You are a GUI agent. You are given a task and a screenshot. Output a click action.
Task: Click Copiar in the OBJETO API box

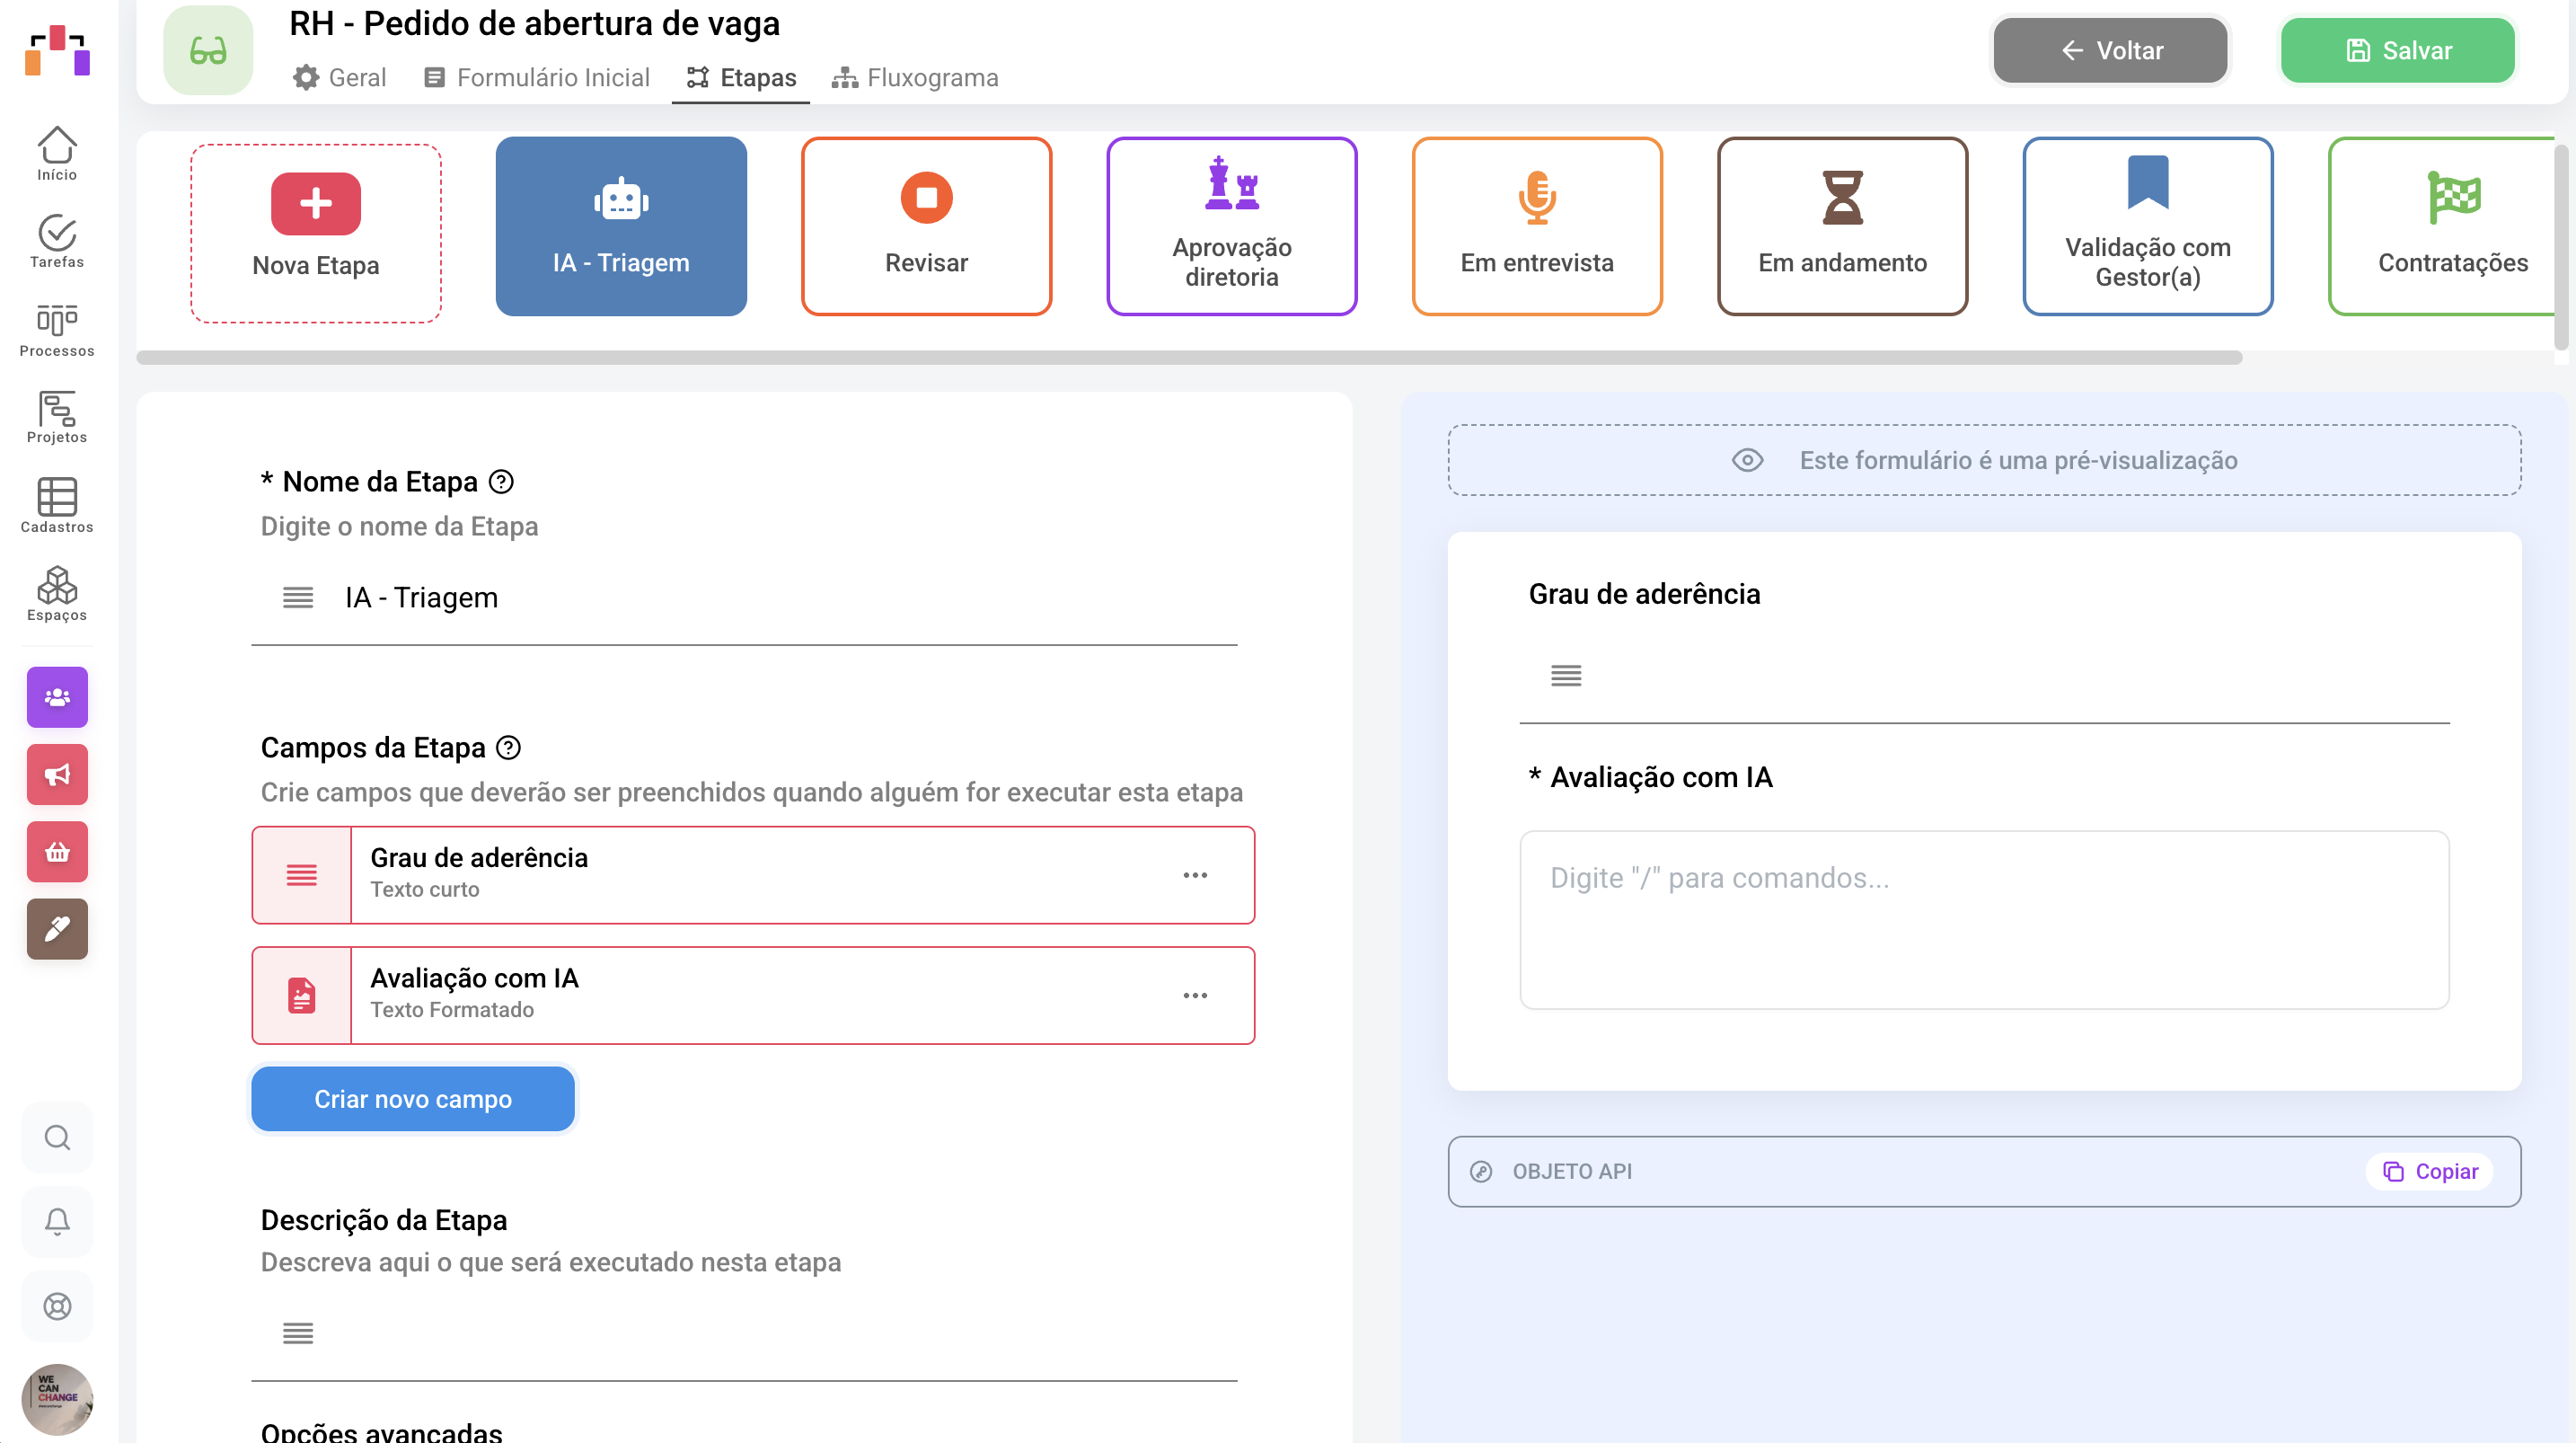tap(2430, 1171)
